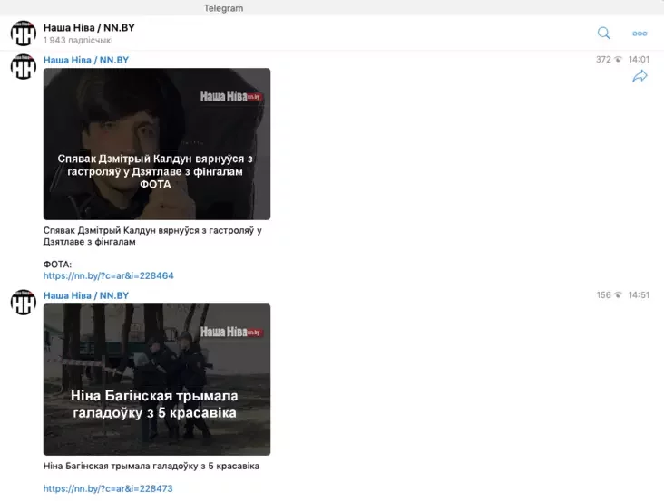The width and height of the screenshot is (664, 501).
Task: Click the avatar beside the 14:51 post
Action: (24, 302)
